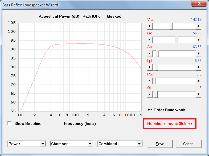Click the Ap value 83.62
The width and height of the screenshot is (209, 156).
(197, 47)
